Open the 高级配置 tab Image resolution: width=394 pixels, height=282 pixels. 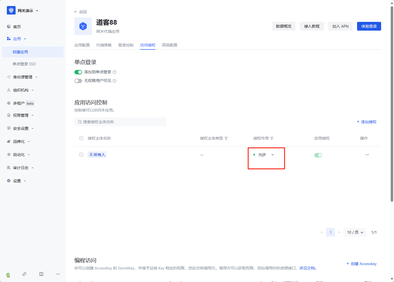click(170, 45)
